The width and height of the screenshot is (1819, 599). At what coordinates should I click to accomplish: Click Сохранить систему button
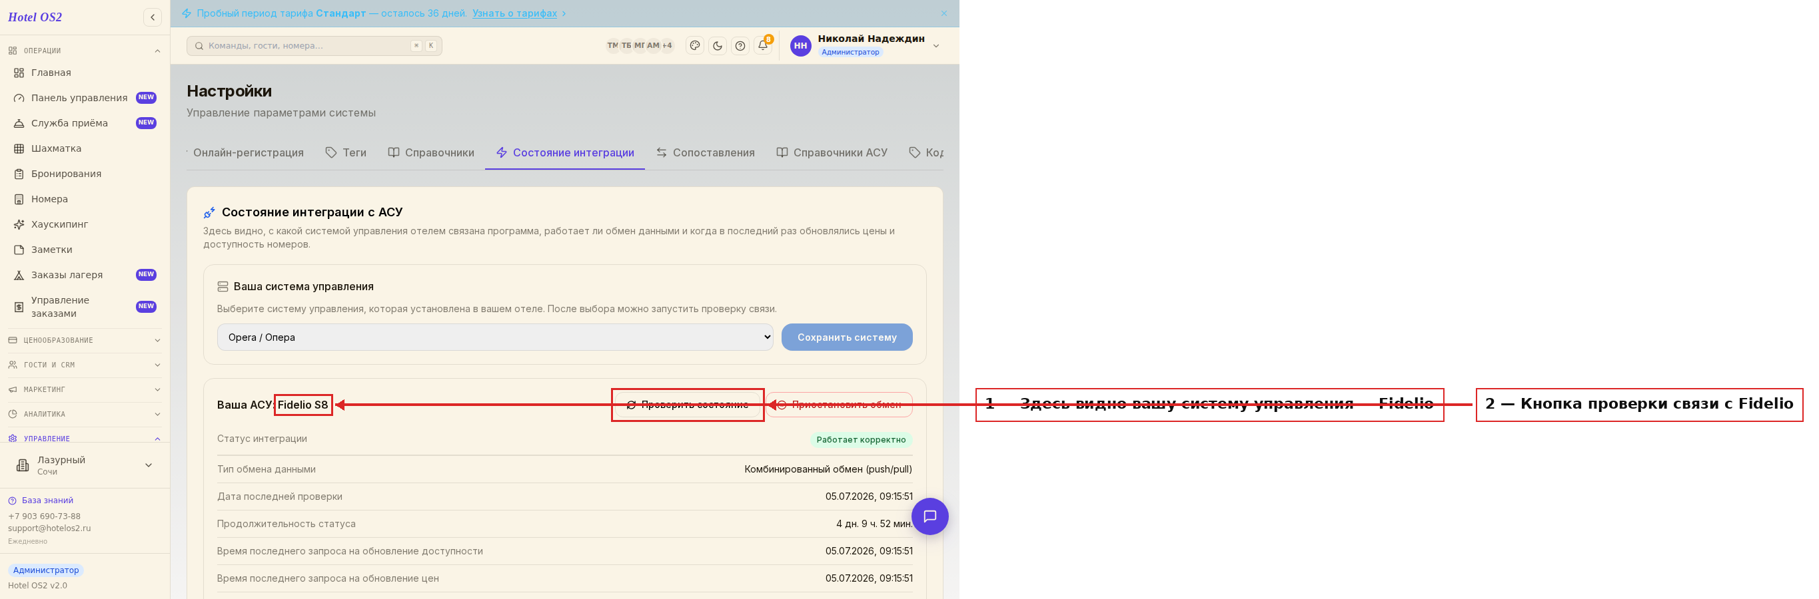point(847,337)
